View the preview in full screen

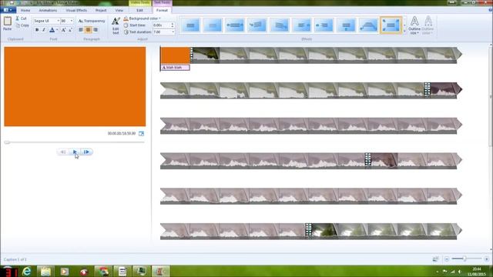141,133
